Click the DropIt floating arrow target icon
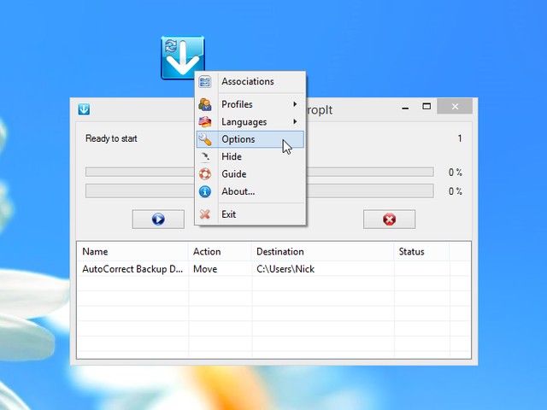 click(182, 58)
